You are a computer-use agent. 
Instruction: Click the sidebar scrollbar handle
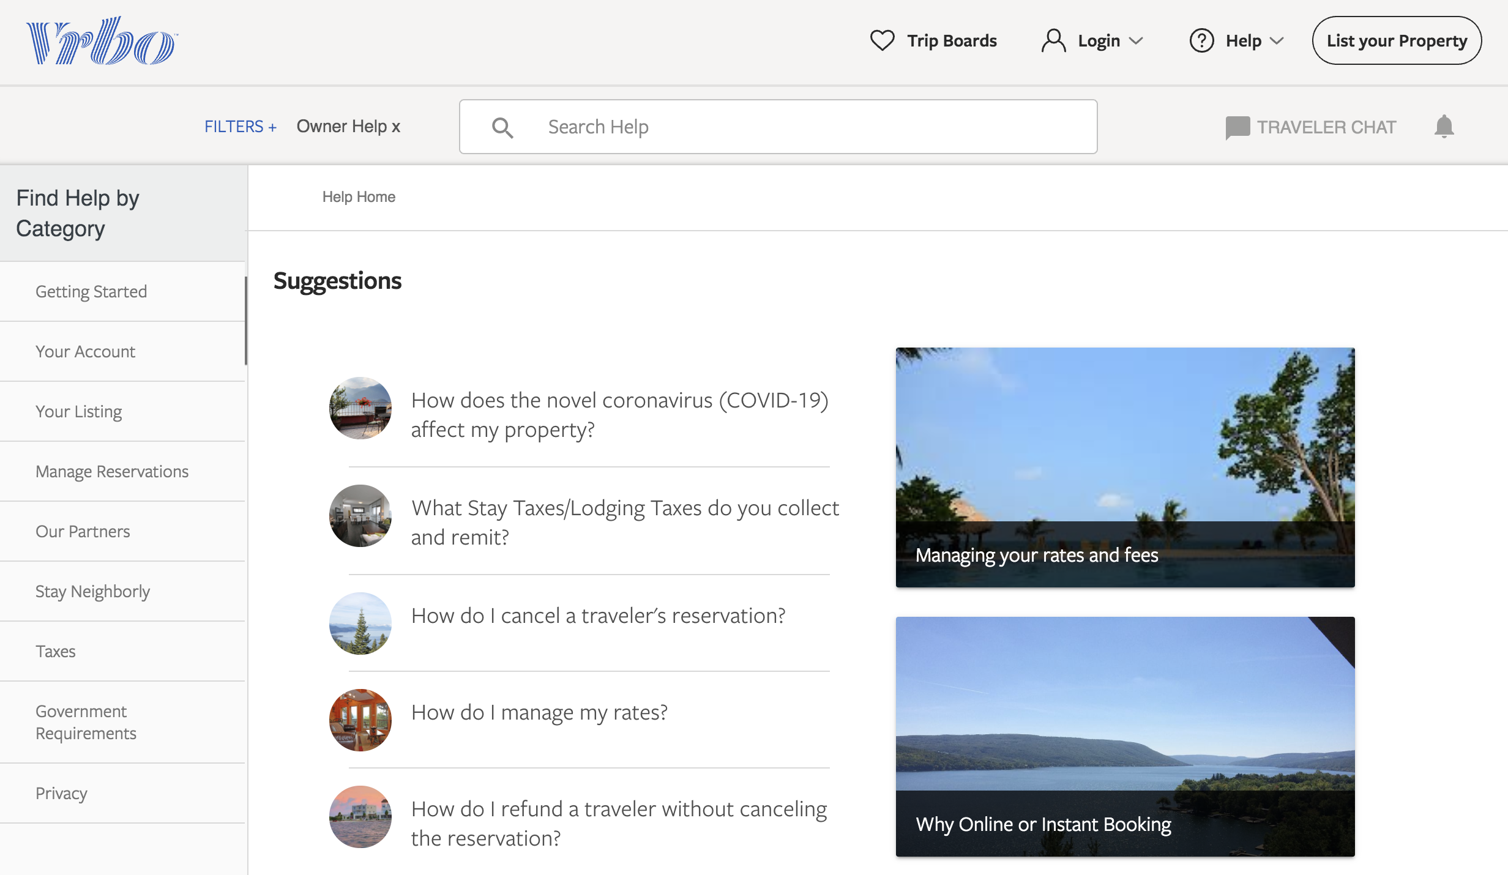pos(246,320)
